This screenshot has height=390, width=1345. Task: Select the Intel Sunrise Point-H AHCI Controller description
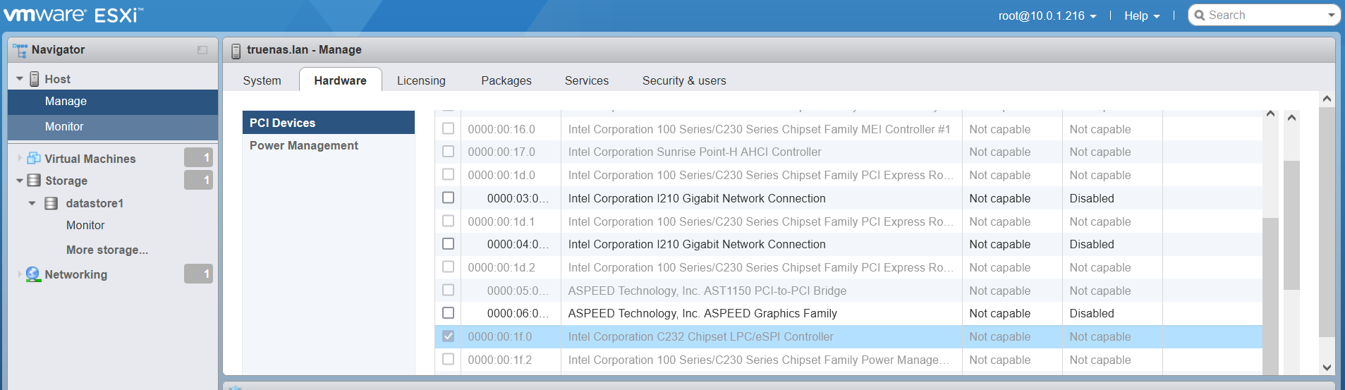tap(695, 152)
